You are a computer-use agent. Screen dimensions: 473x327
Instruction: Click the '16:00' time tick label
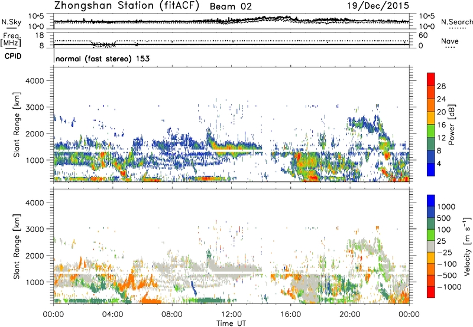coord(290,315)
